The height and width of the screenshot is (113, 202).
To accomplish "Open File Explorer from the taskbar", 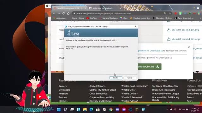I will pyautogui.click(x=85, y=110).
